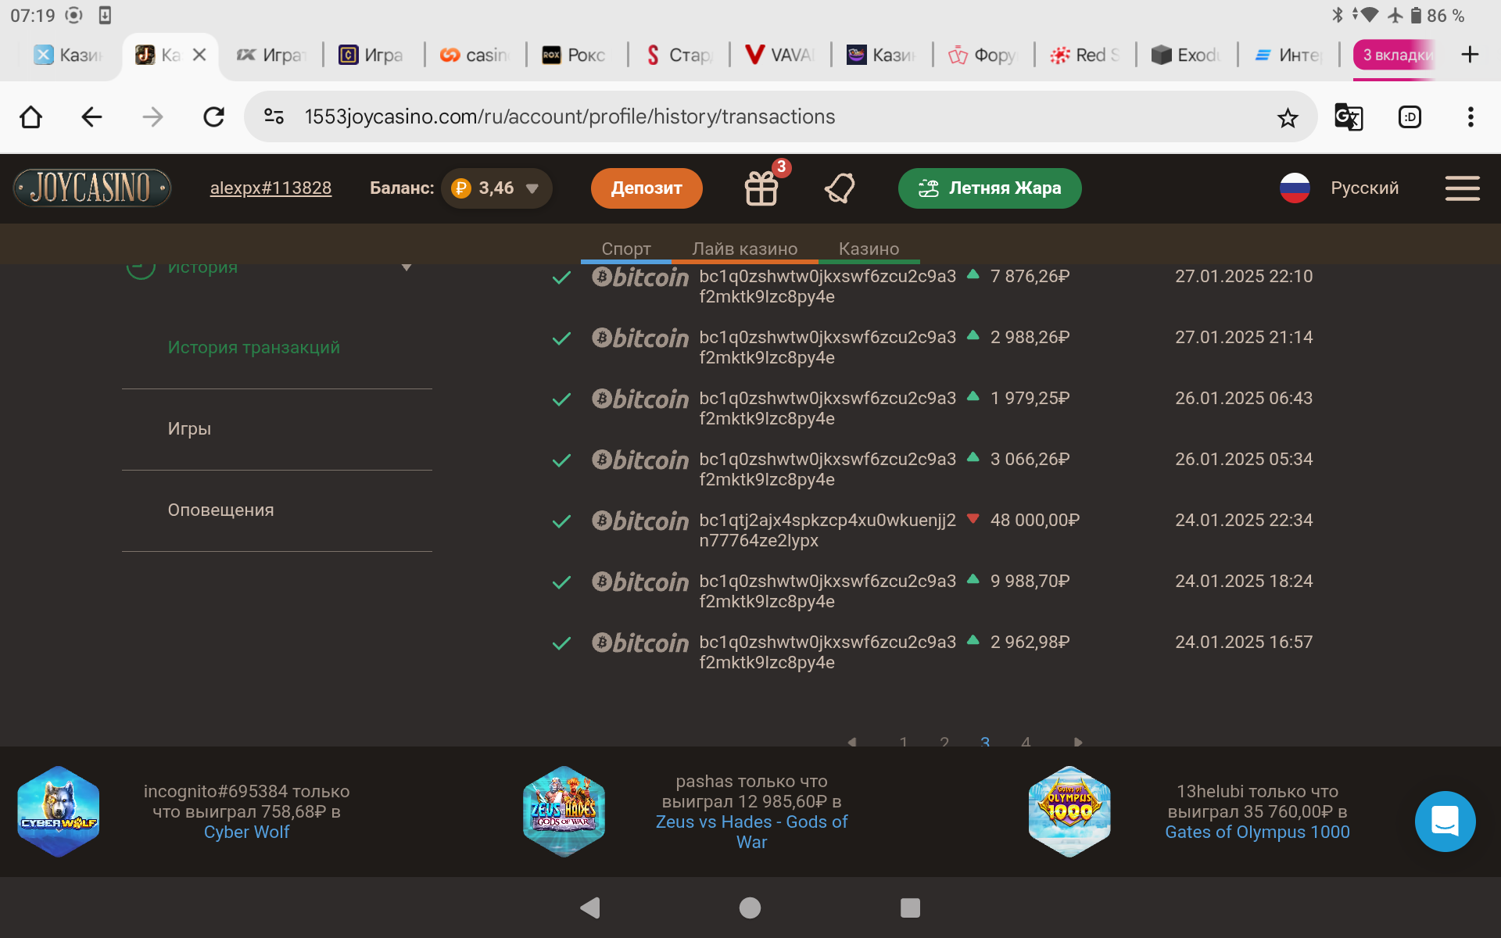The width and height of the screenshot is (1501, 938).
Task: Open the alexpx#113828 profile link
Action: tap(270, 188)
